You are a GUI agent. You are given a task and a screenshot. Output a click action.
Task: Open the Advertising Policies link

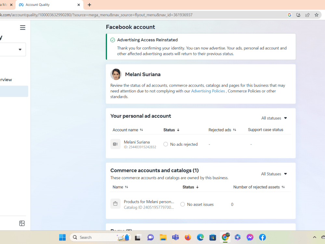tap(208, 91)
